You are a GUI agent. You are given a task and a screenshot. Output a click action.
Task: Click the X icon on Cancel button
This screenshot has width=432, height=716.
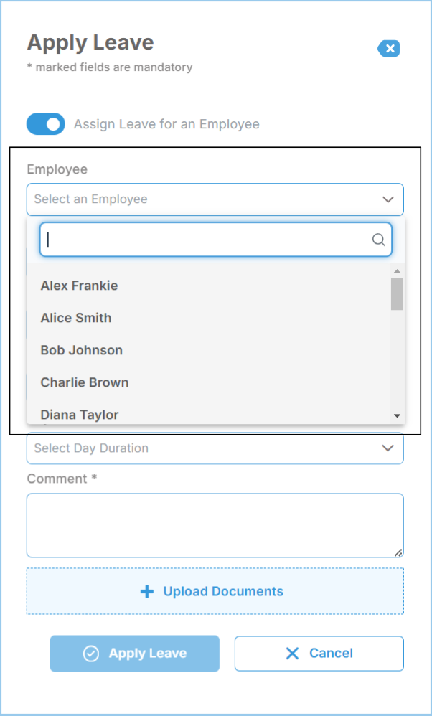292,654
